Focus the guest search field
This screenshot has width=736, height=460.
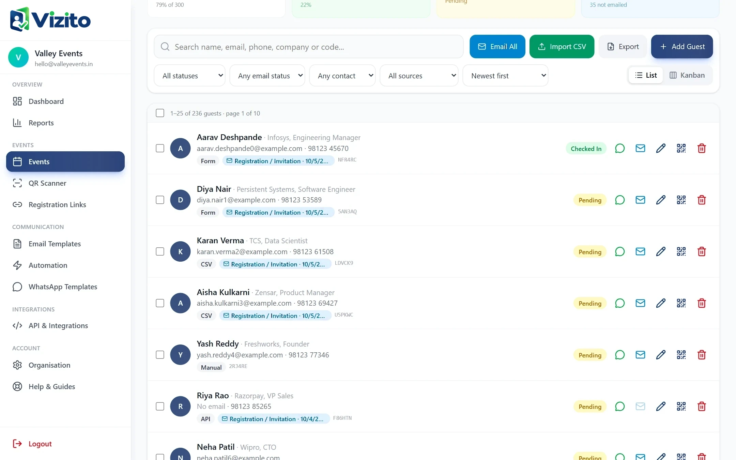click(309, 47)
